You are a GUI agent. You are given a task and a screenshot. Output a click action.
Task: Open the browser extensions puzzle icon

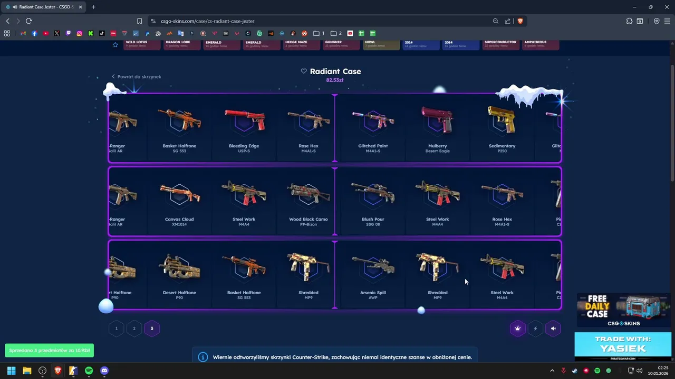[629, 21]
